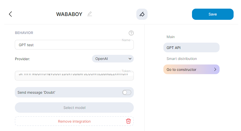Click the BEHAVIOR section heading
This screenshot has width=241, height=131.
pyautogui.click(x=24, y=33)
